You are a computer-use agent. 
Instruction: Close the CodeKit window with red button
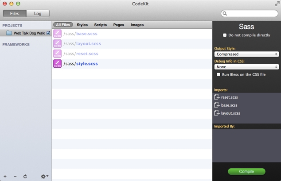point(5,4)
